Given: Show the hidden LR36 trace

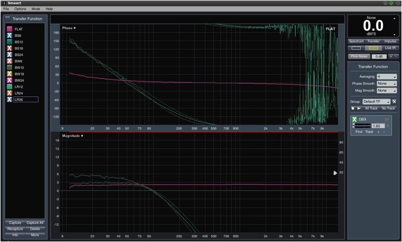Looking at the screenshot, I should coord(9,99).
